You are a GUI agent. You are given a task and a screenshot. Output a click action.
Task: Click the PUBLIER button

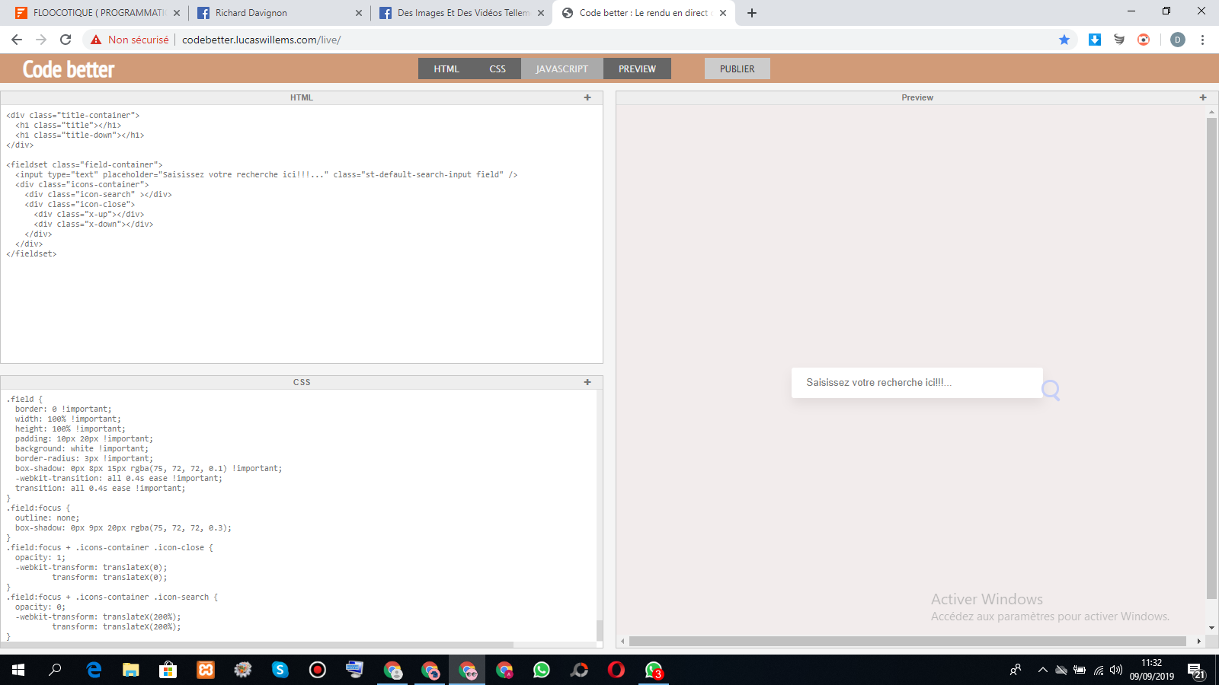coord(737,68)
